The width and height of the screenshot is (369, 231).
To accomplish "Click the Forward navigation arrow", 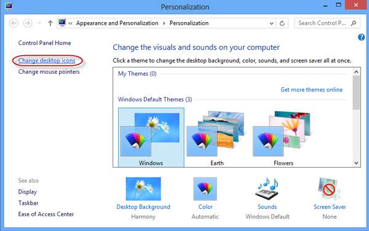I will (x=28, y=23).
